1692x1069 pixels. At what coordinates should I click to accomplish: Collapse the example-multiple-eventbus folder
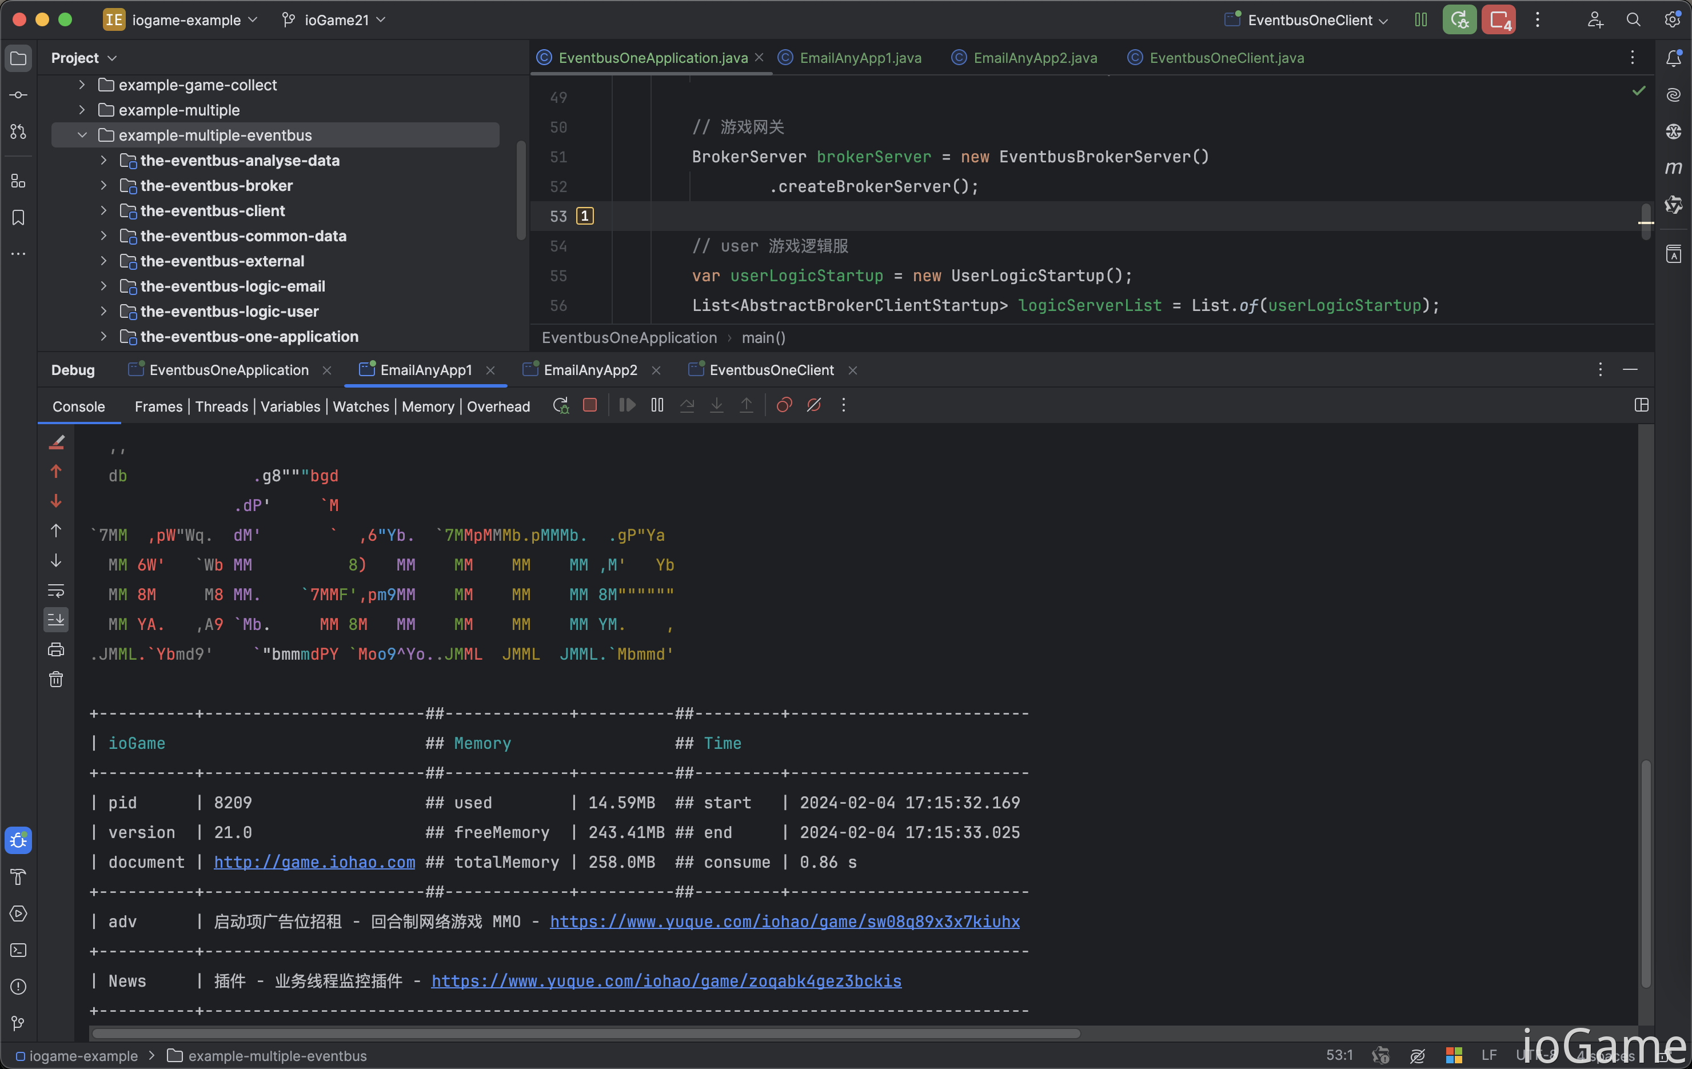coord(82,135)
